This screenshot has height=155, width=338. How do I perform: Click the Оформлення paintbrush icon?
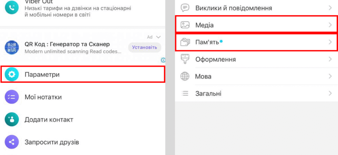pyautogui.click(x=185, y=59)
